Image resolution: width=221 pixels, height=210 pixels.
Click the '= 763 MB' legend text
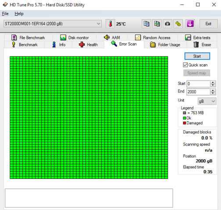196,113
